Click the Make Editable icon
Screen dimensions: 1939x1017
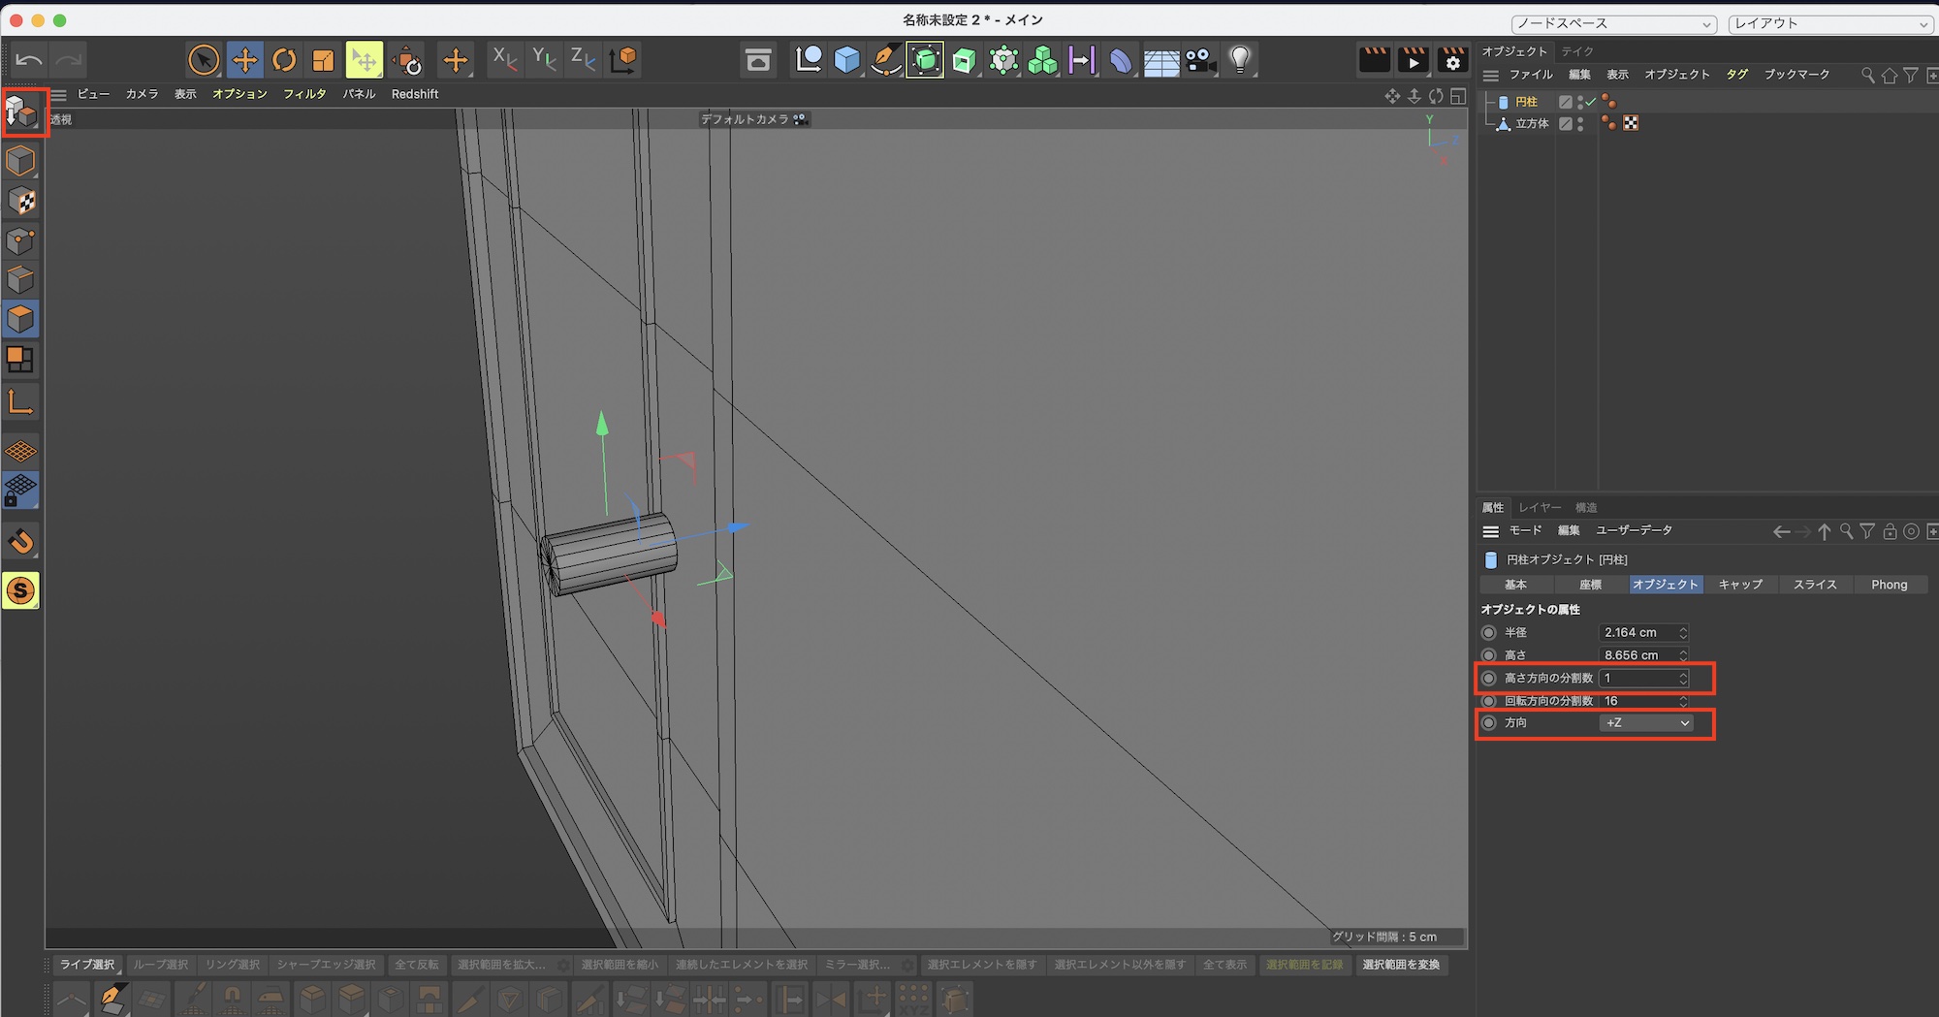click(x=21, y=113)
